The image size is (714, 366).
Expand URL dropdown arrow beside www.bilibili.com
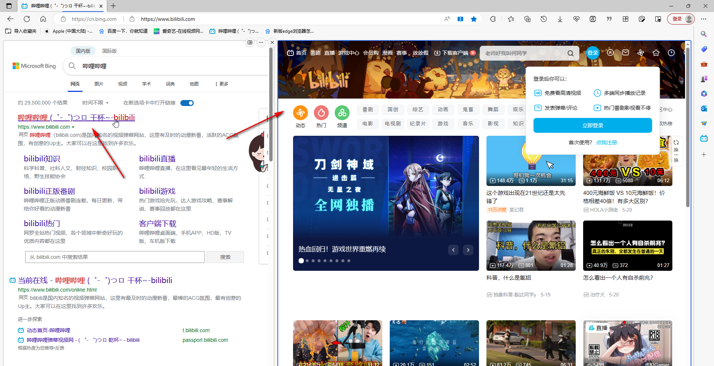[x=73, y=127]
